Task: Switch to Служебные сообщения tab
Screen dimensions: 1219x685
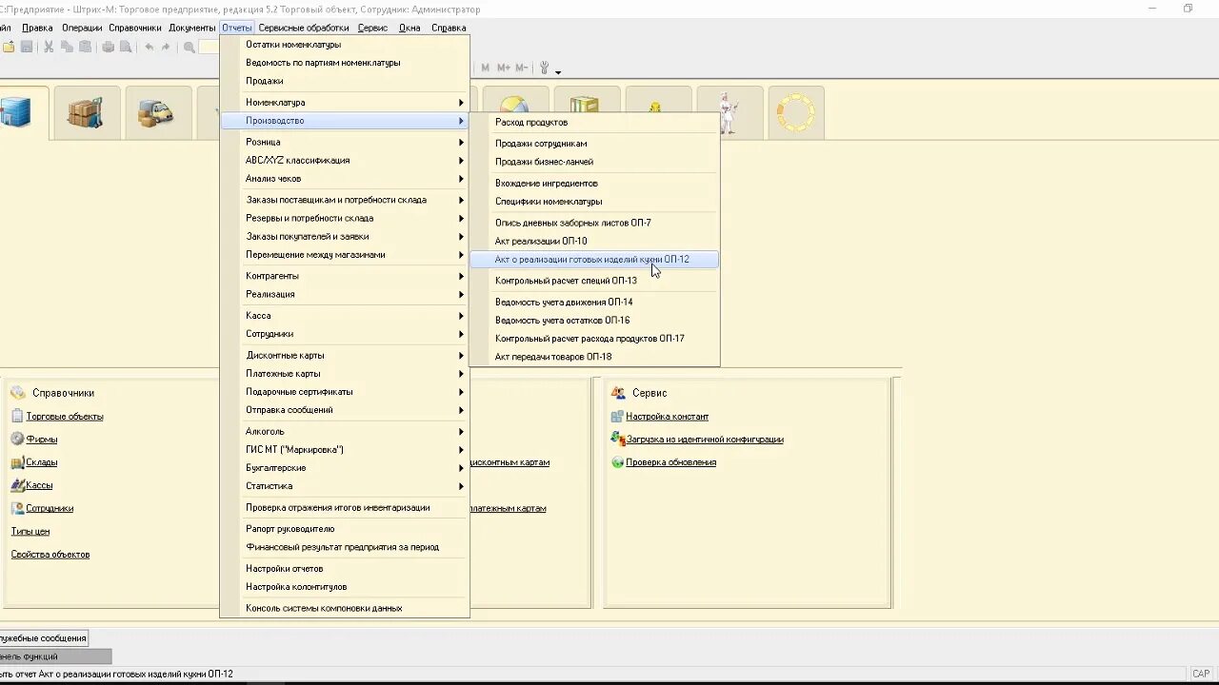Action: [44, 638]
